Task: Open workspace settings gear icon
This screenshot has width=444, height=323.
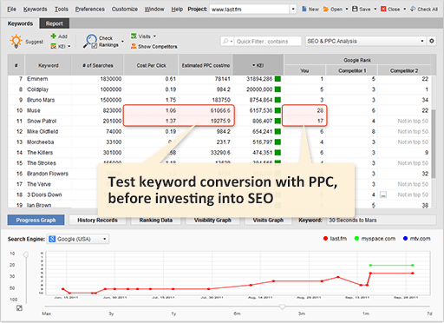Action: 432,41
